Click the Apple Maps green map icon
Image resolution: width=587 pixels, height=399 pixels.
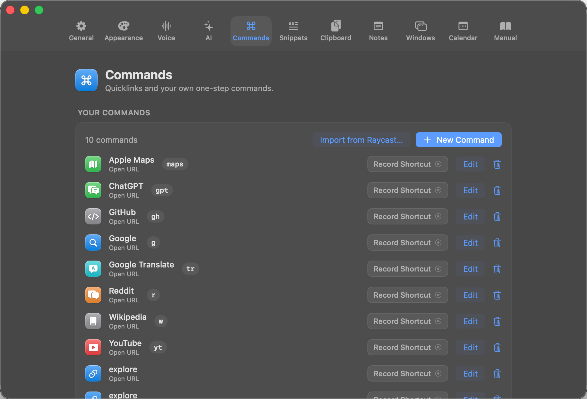(93, 164)
